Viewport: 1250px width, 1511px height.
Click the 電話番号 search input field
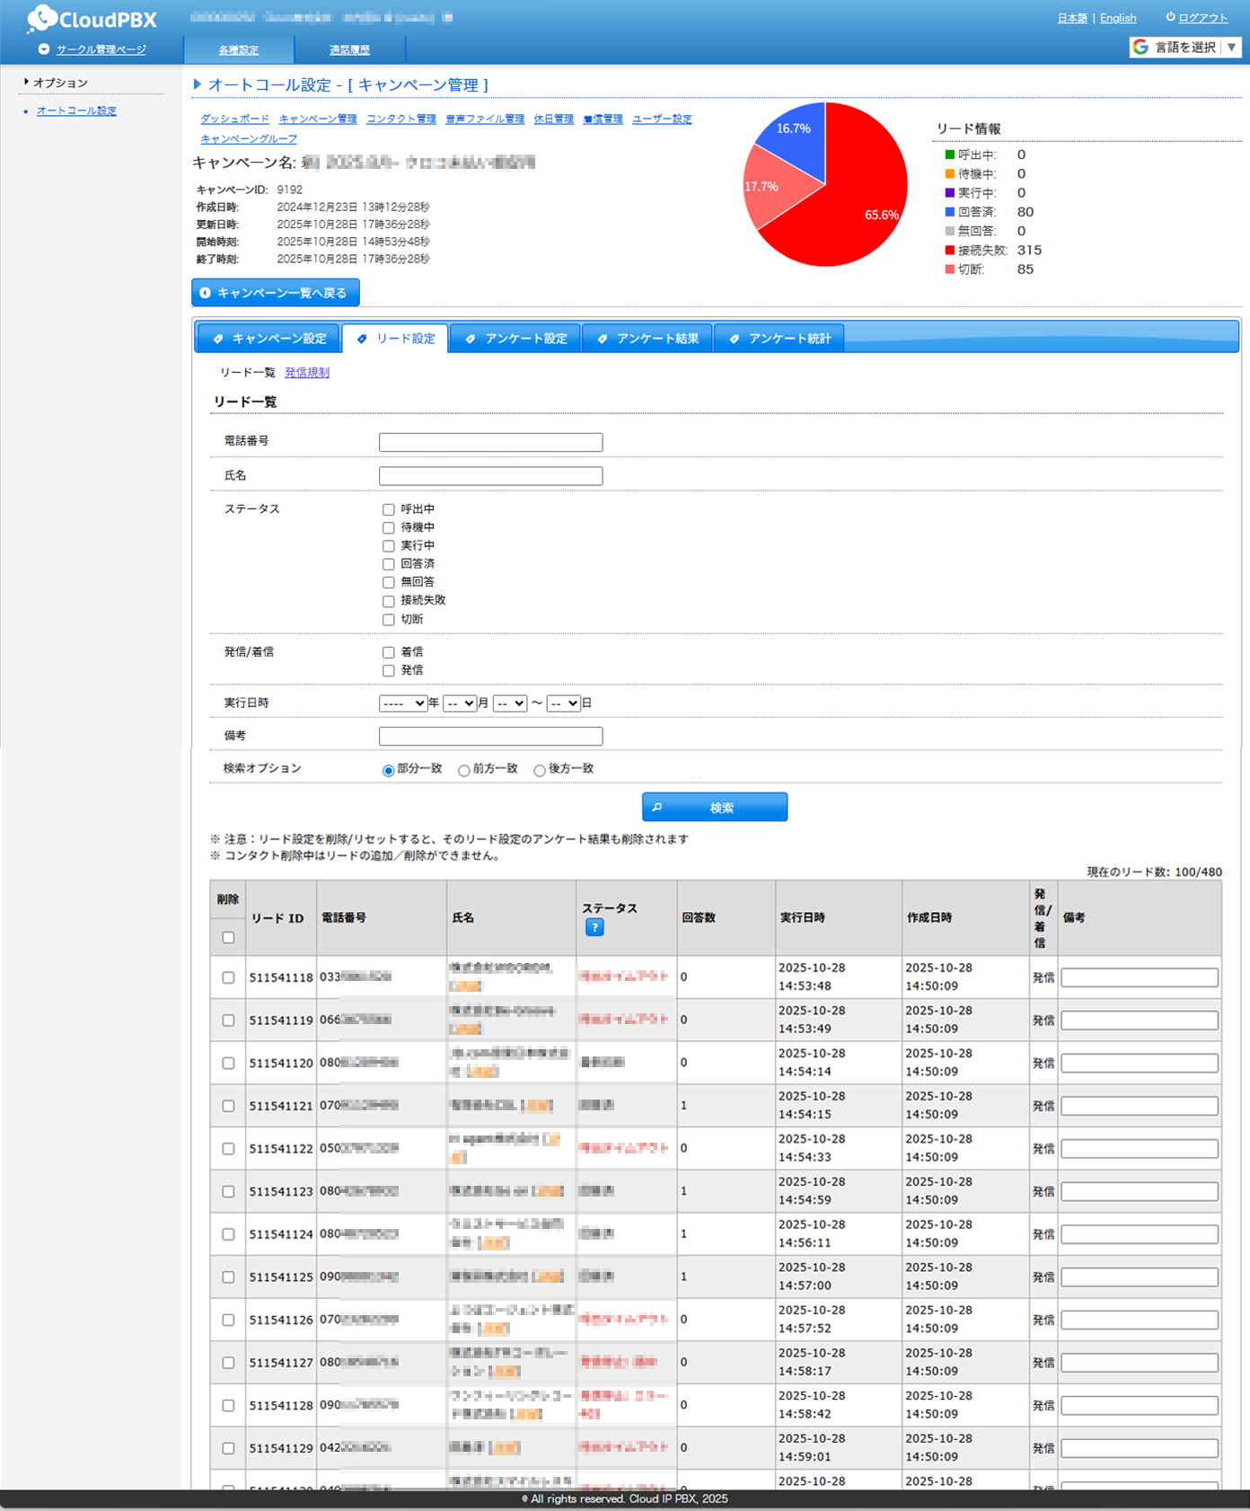[490, 442]
